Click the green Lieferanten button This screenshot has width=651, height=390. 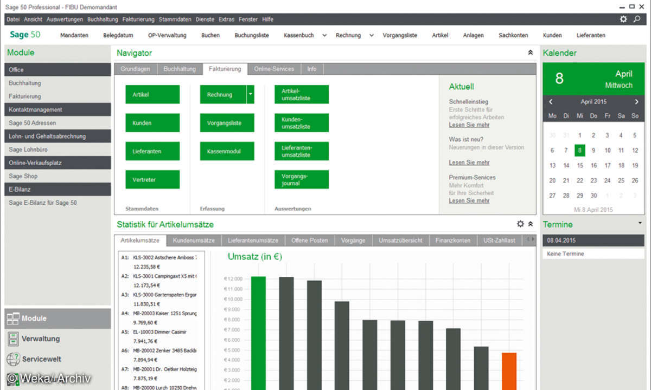coord(152,151)
